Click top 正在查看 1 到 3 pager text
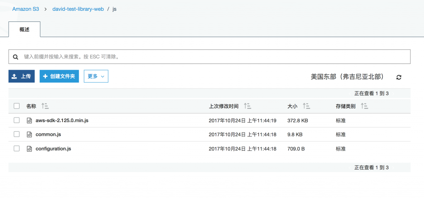 point(371,94)
